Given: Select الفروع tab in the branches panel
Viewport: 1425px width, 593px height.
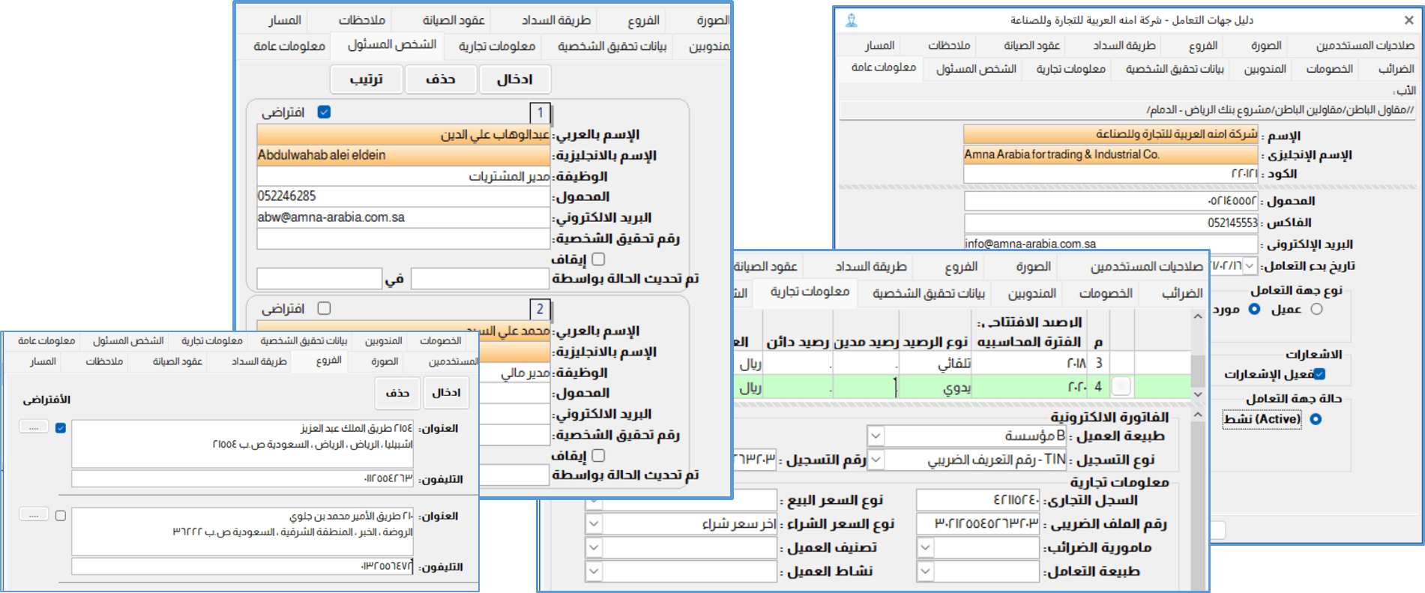Looking at the screenshot, I should pyautogui.click(x=329, y=361).
